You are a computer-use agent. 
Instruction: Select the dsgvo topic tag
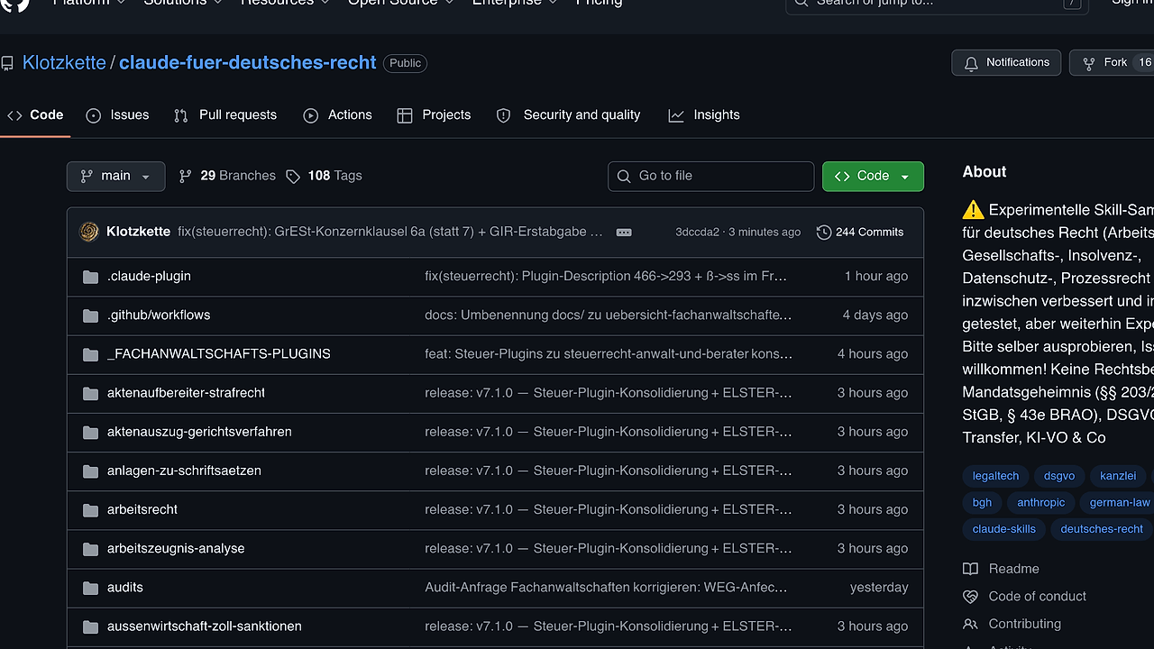coord(1059,476)
